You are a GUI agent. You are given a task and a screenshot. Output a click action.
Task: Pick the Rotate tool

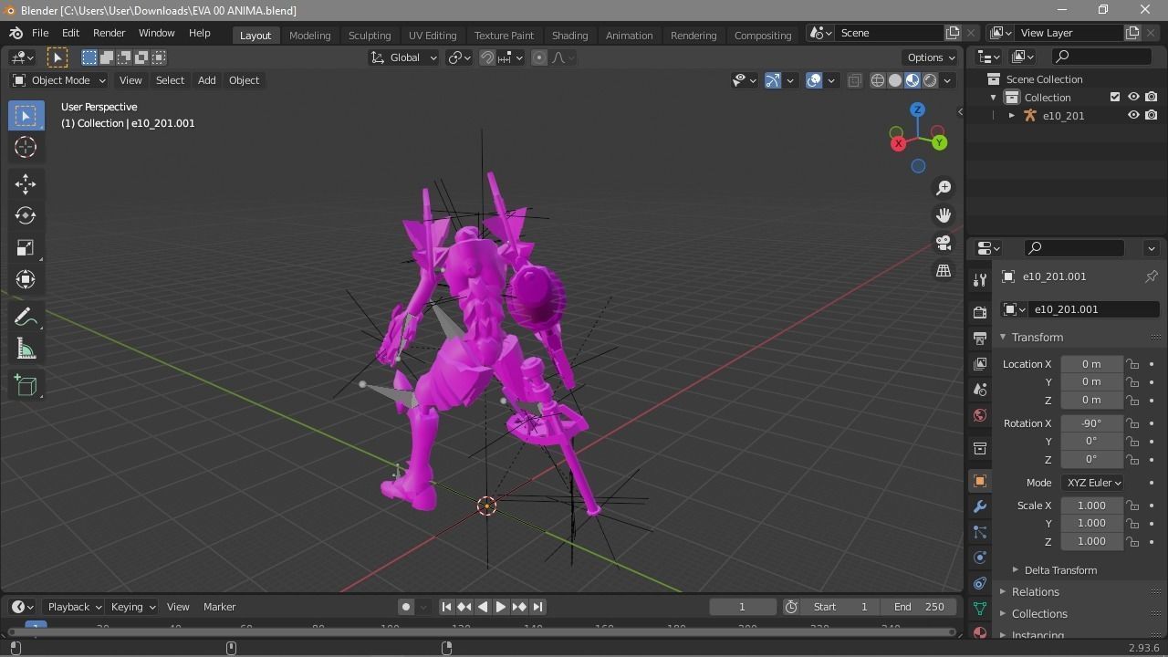pyautogui.click(x=26, y=216)
